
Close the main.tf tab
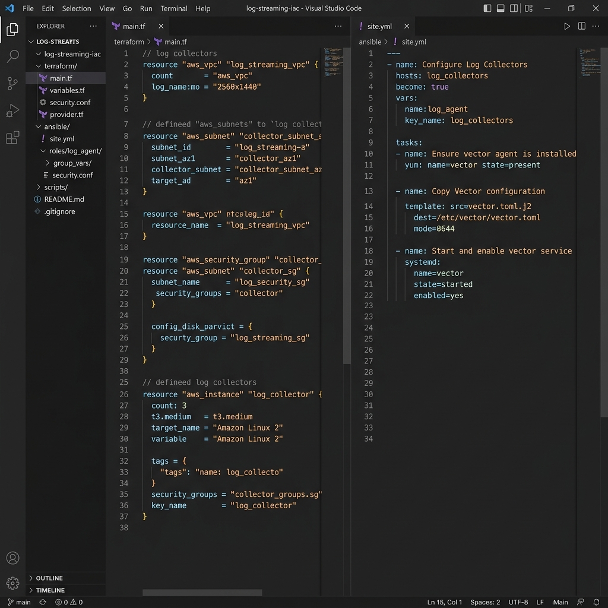[161, 26]
